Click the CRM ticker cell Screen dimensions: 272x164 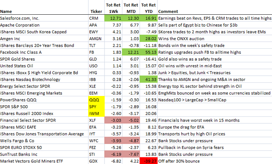pos(96,18)
